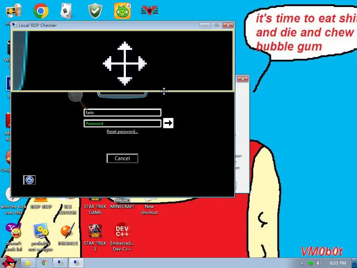
Task: Switch to second RDP taskbar window
Action: coord(76,263)
